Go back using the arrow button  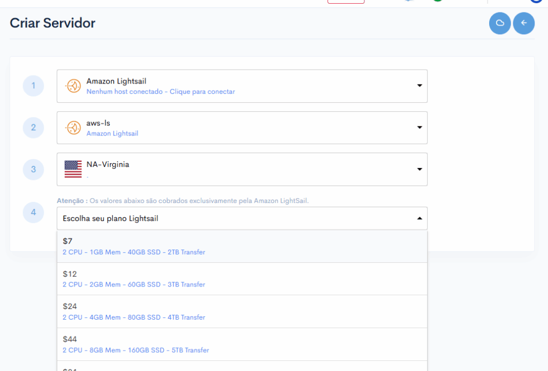click(x=523, y=23)
